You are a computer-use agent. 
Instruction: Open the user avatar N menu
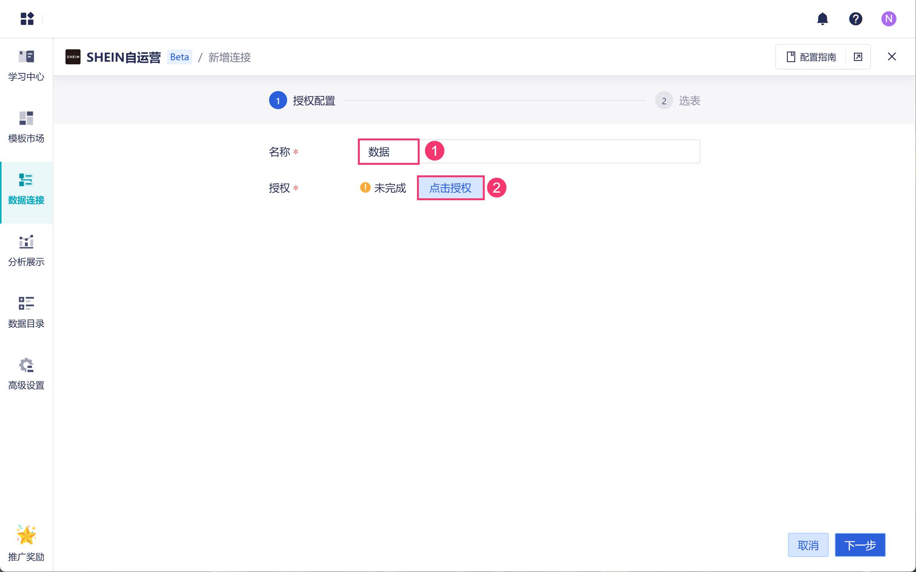click(x=888, y=18)
